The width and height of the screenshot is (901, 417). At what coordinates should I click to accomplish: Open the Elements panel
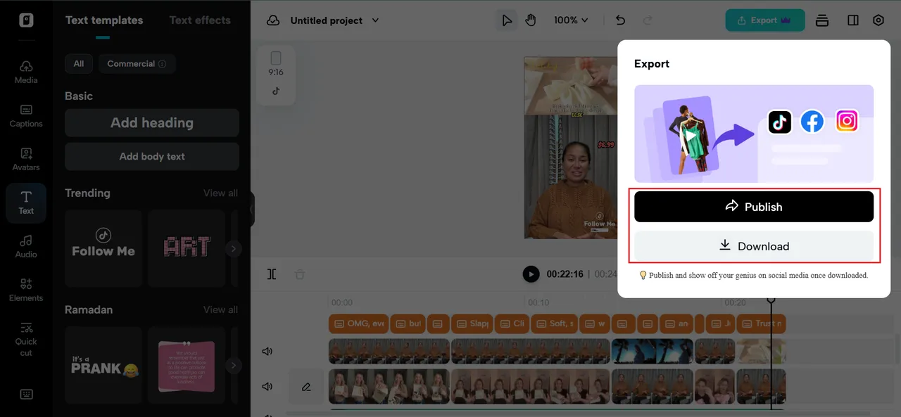26,290
